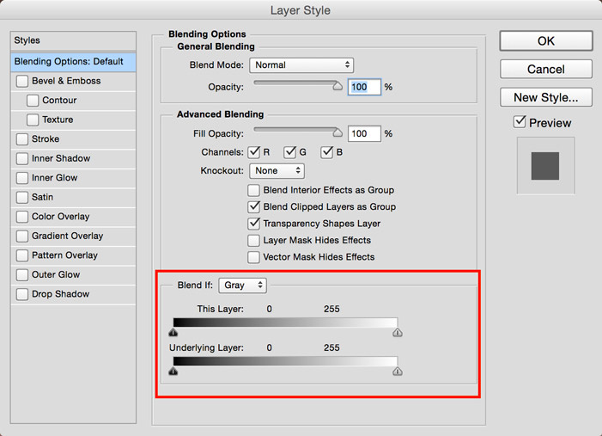Screen dimensions: 602x436
Task: Uncheck Blend Clipped Layers as Group
Action: pyautogui.click(x=253, y=207)
